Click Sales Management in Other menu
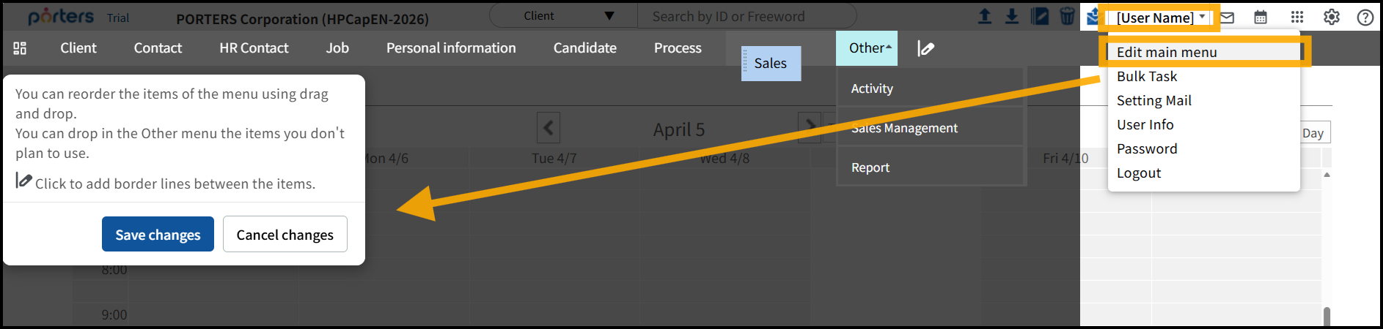 [x=904, y=128]
